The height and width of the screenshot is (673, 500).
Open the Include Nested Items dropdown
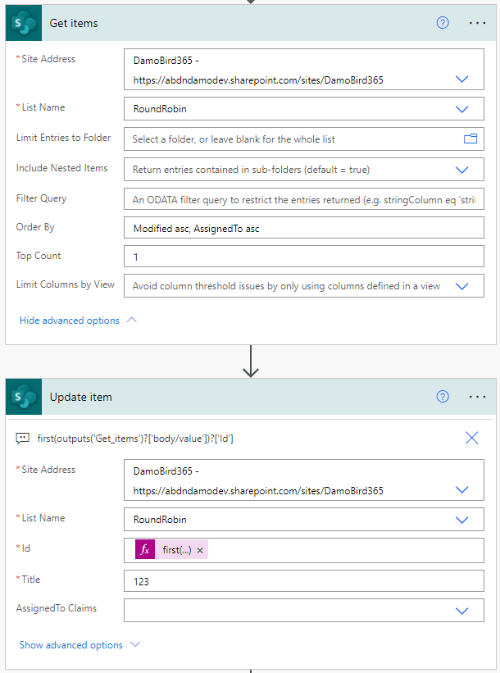(x=461, y=169)
